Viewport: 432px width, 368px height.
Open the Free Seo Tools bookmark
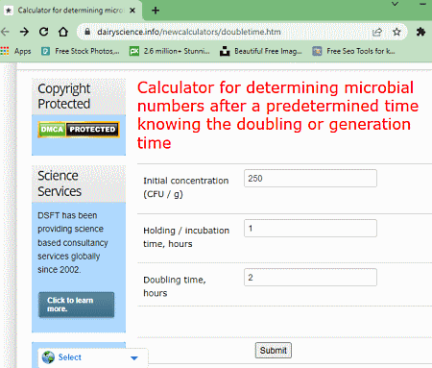tap(353, 51)
